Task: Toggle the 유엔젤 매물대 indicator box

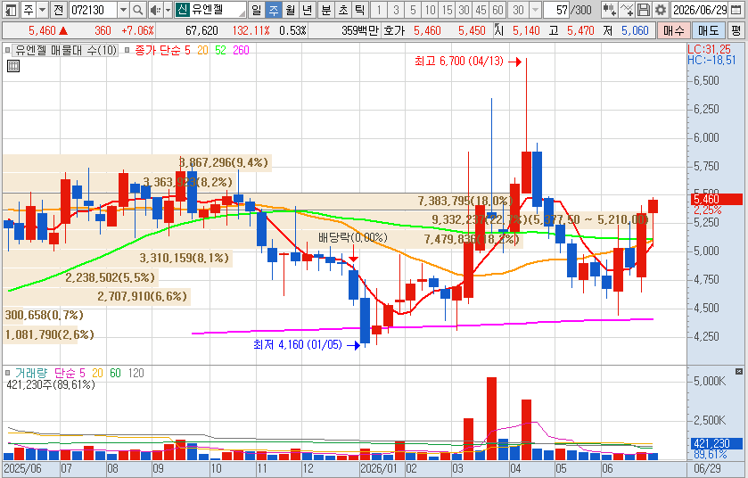Action: 7,50
